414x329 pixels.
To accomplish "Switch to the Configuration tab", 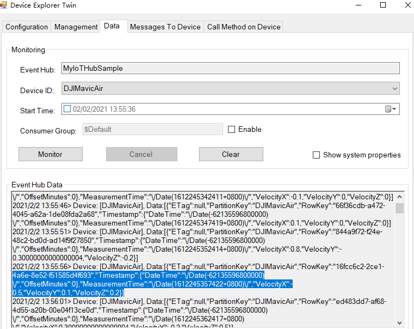I will (27, 27).
